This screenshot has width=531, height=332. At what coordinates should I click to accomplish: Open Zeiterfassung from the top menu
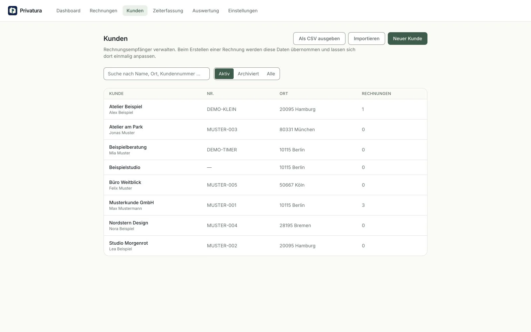[168, 11]
